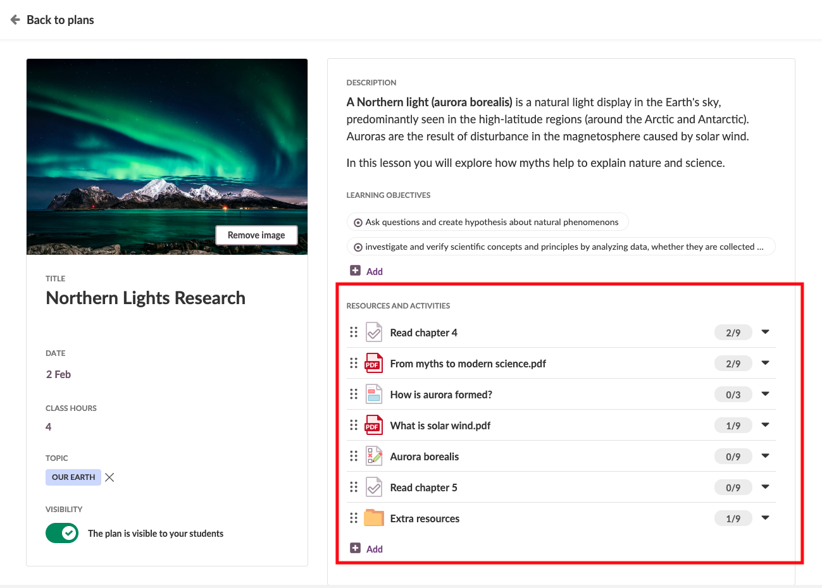Click the page icon for How is aurora formed?

tap(373, 395)
